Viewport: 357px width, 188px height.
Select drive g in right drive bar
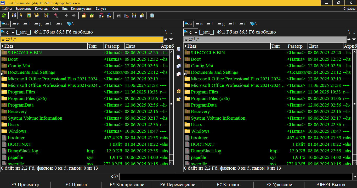coord(221,24)
